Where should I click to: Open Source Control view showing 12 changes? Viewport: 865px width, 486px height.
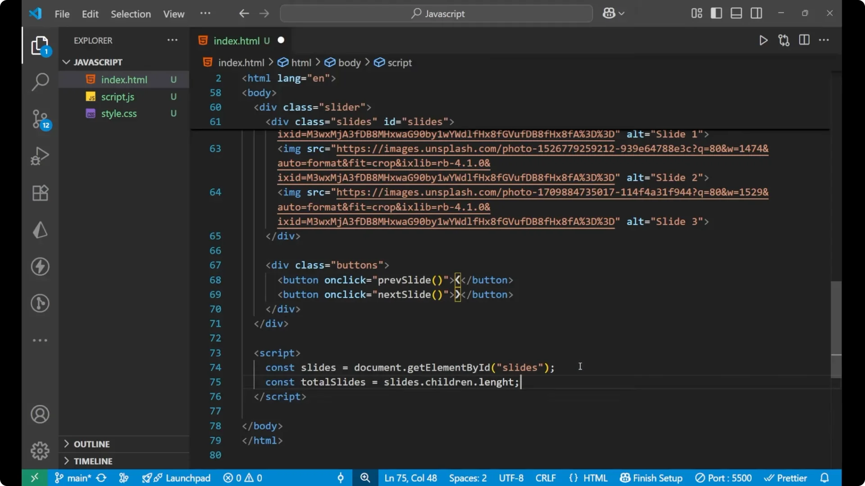[40, 119]
